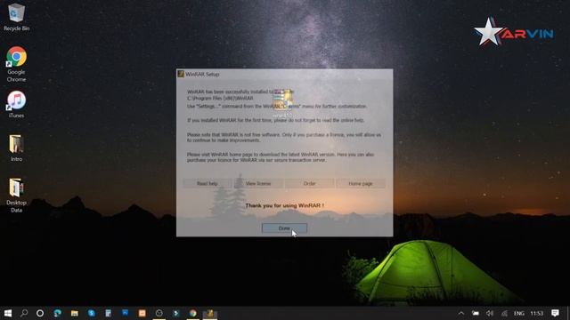Open Cortana circle in taskbar
Image resolution: width=570 pixels, height=320 pixels.
(40, 313)
